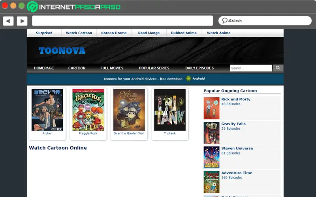Open the Fraggle Rock poster thumbnail

(x=88, y=110)
